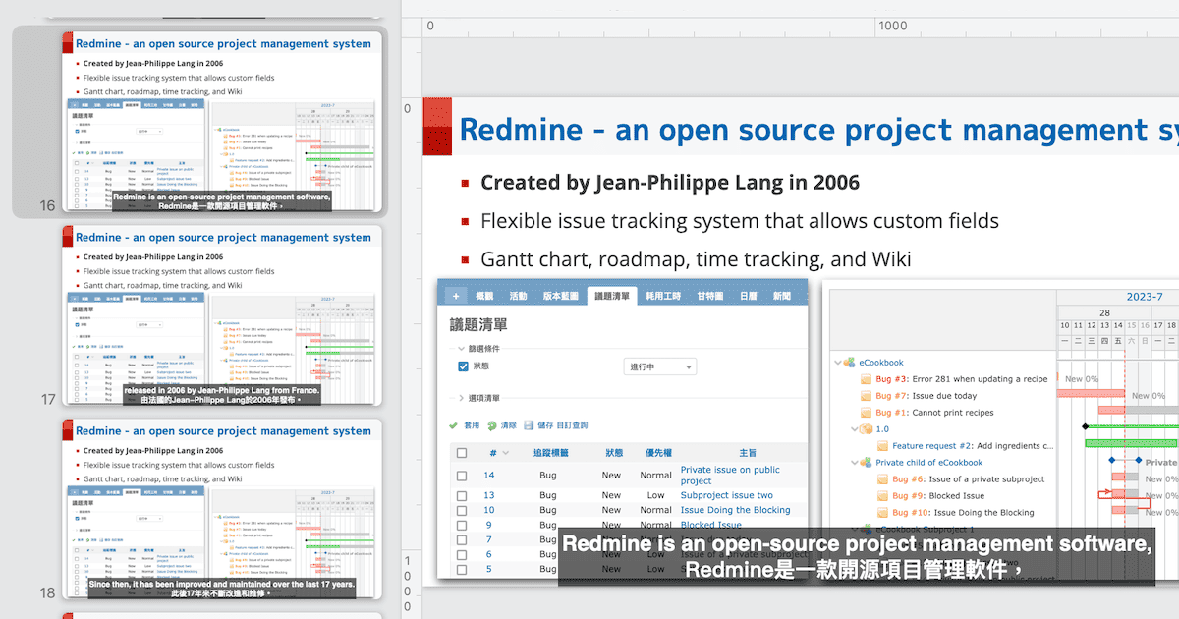Click the 儲存 save disk icon

coord(530,425)
